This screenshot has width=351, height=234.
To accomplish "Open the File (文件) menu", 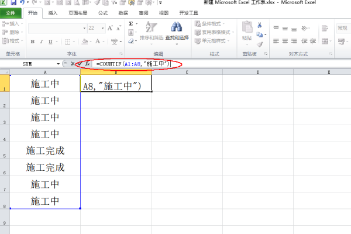I will tap(11, 12).
